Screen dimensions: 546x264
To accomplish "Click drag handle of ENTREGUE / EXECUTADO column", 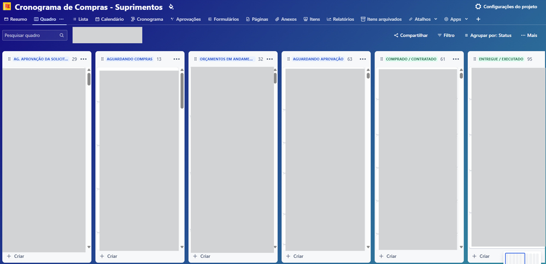I will click(x=474, y=59).
